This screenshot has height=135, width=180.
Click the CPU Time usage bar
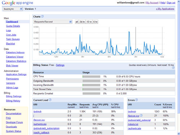click(x=91, y=77)
